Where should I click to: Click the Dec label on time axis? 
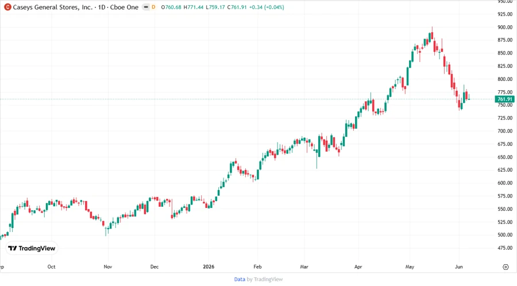click(155, 267)
